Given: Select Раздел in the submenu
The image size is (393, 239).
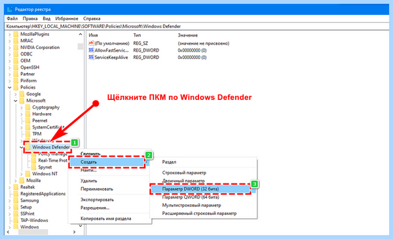Looking at the screenshot, I should point(203,162).
